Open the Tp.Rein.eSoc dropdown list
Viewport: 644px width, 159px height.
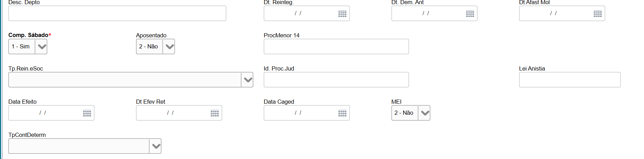tap(247, 80)
